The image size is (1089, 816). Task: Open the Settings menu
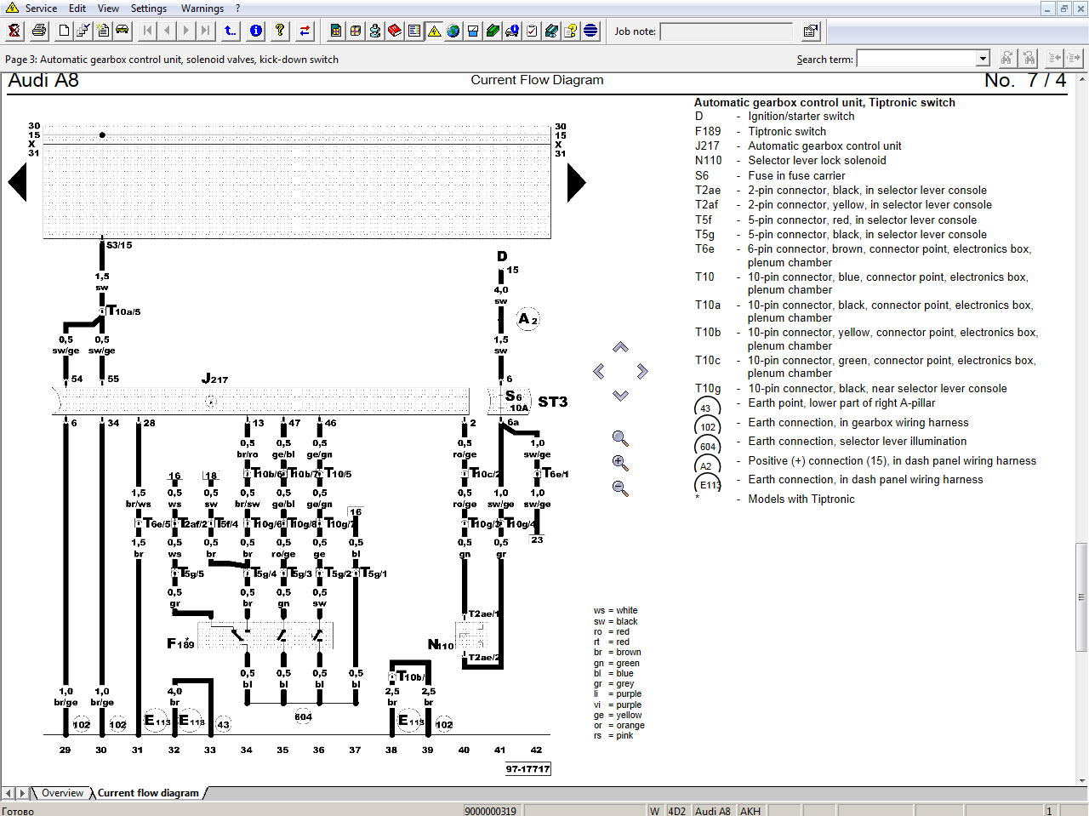click(x=149, y=9)
